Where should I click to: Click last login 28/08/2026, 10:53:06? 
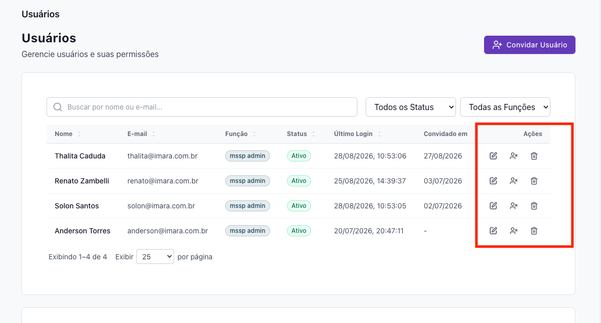tap(370, 156)
